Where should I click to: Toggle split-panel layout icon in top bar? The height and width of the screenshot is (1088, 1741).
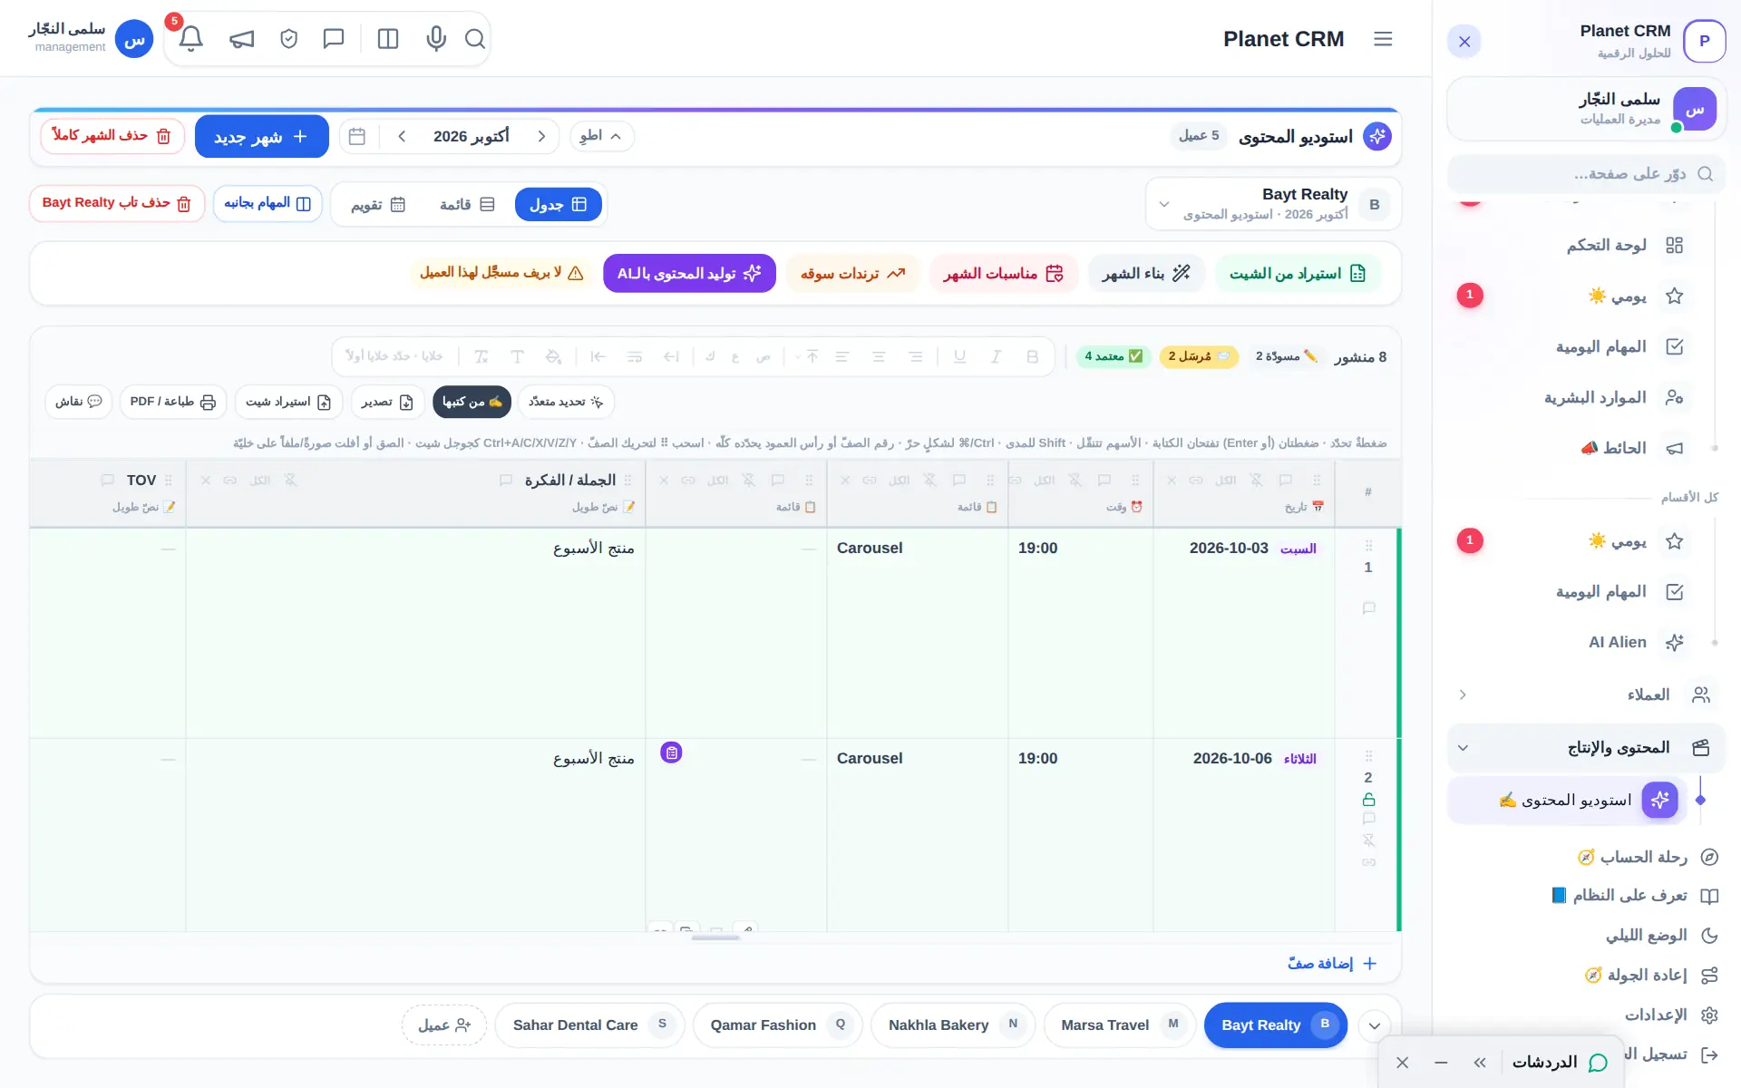388,39
